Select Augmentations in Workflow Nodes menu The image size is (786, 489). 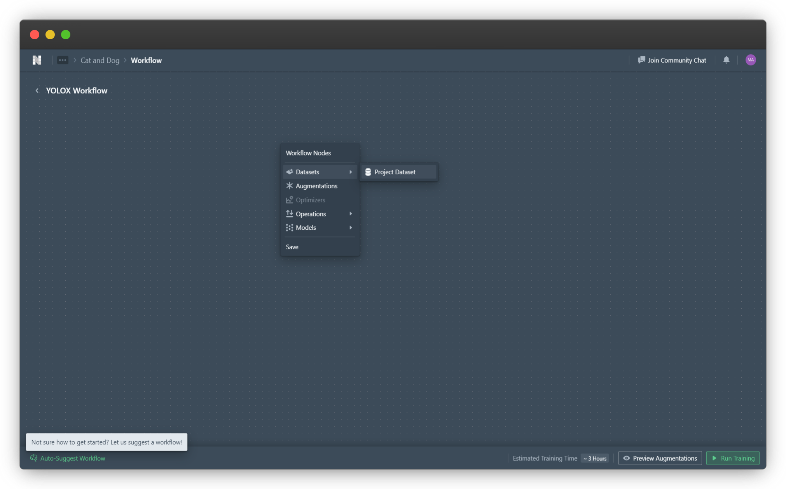(316, 186)
